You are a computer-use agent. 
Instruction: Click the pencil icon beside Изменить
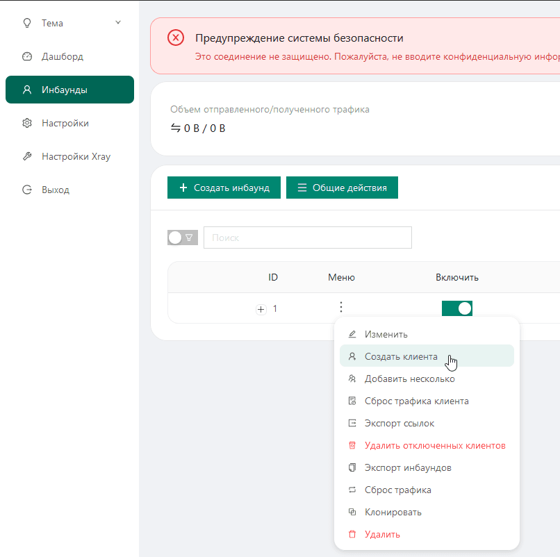[x=352, y=335]
